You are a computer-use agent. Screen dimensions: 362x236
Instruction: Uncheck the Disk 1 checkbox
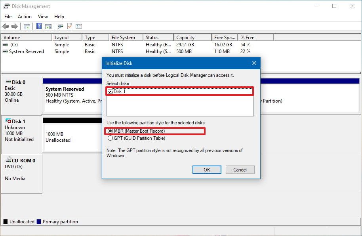pyautogui.click(x=109, y=91)
